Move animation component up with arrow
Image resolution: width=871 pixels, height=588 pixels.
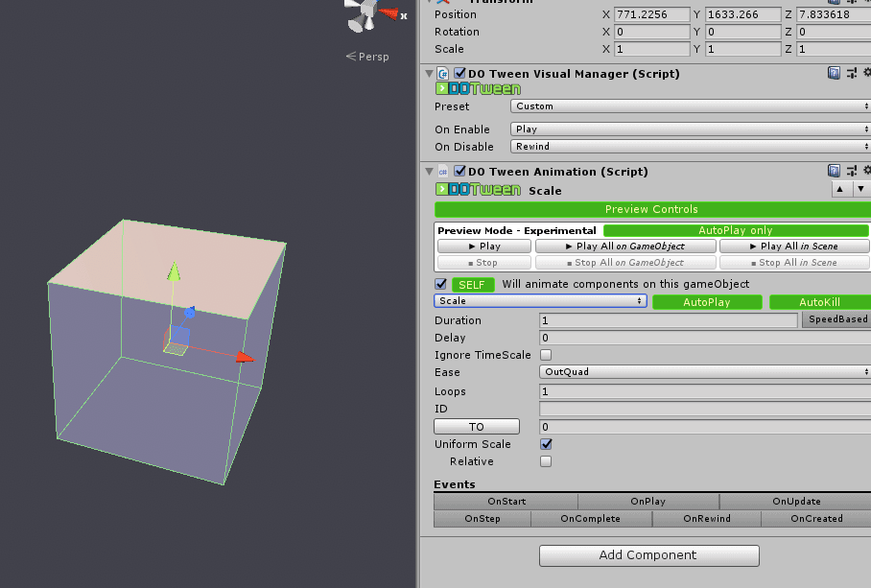840,189
